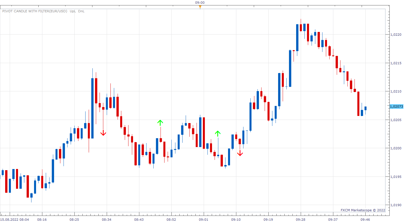406x223 pixels.
Task: Click the 09:00 label above the chart
Action: pyautogui.click(x=200, y=3)
